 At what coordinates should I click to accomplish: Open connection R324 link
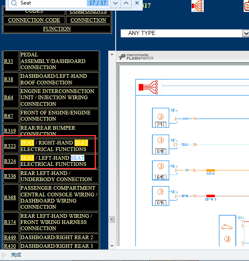point(10,161)
